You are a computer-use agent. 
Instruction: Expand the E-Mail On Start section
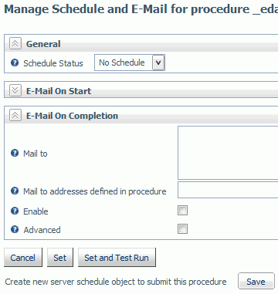[15, 90]
